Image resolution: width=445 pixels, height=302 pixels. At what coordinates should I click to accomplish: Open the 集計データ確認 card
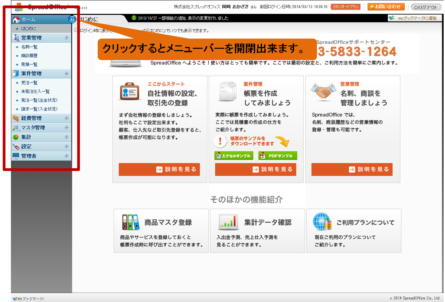coord(258,231)
